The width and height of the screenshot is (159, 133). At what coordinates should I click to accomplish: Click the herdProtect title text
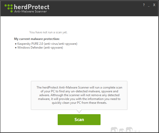tap(32, 7)
